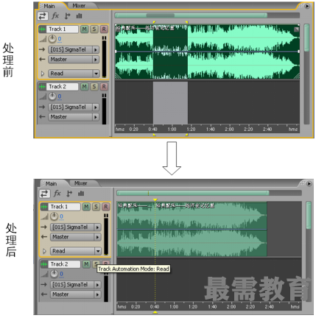Arm Track 1 for record in 处理后 panel
316x318 pixels.
106,207
